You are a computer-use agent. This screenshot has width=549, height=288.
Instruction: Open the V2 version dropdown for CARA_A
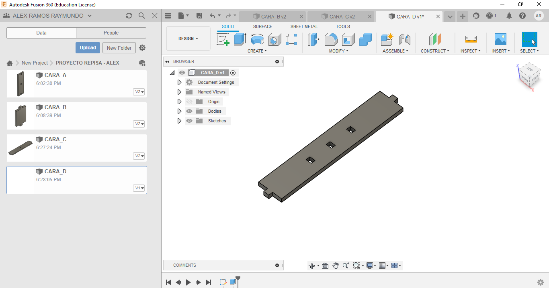139,92
